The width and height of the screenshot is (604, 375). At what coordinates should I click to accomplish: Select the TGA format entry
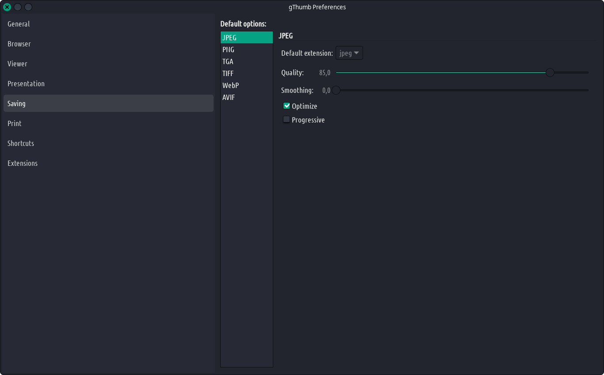pyautogui.click(x=247, y=61)
